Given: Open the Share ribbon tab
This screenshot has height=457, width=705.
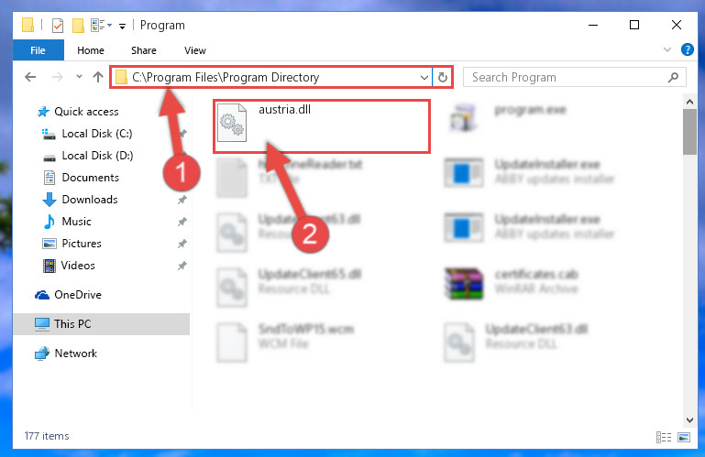Looking at the screenshot, I should click(143, 50).
